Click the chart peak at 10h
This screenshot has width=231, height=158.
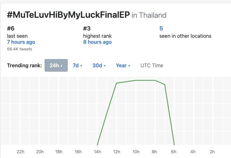point(136,80)
